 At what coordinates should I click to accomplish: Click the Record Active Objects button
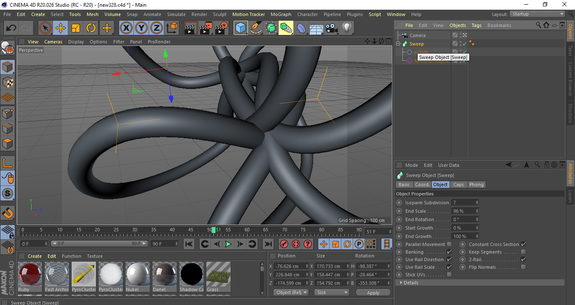tap(284, 244)
